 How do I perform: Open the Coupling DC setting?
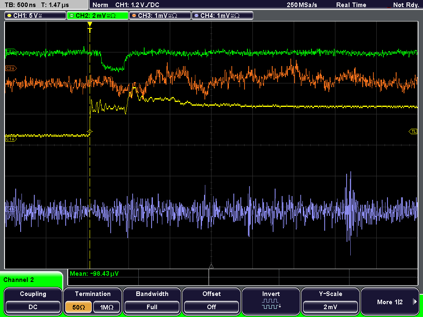(33, 301)
